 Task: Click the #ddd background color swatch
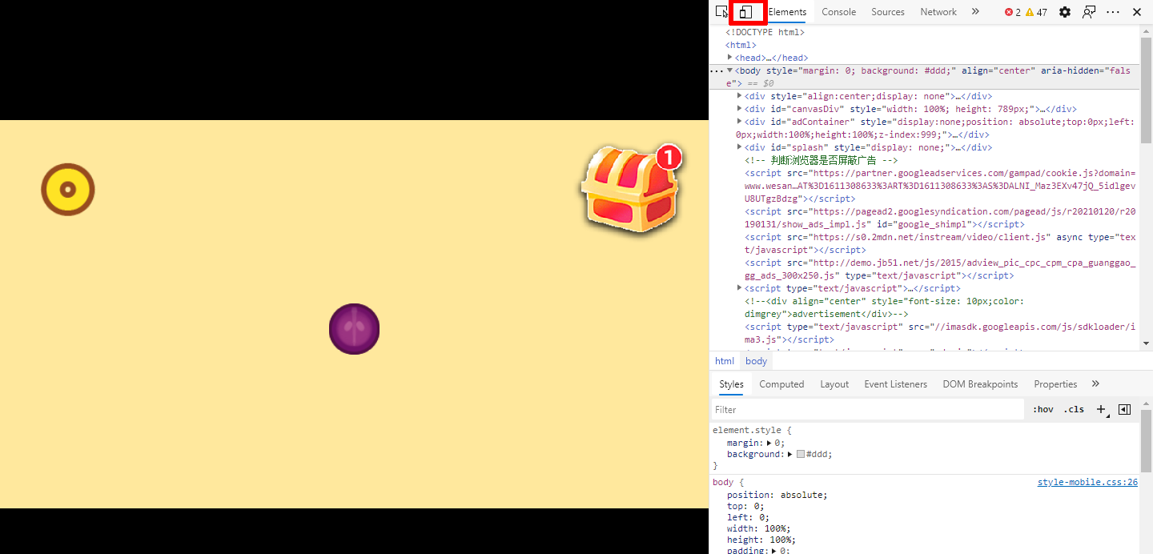click(x=801, y=454)
